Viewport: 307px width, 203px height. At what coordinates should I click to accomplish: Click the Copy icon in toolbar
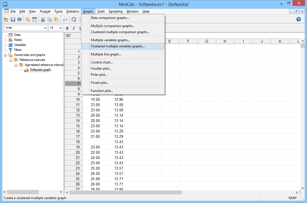click(x=50, y=19)
